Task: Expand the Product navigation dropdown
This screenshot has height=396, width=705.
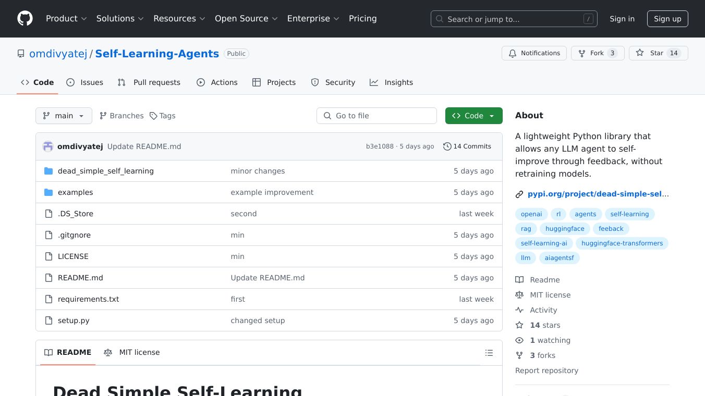Action: (x=66, y=19)
